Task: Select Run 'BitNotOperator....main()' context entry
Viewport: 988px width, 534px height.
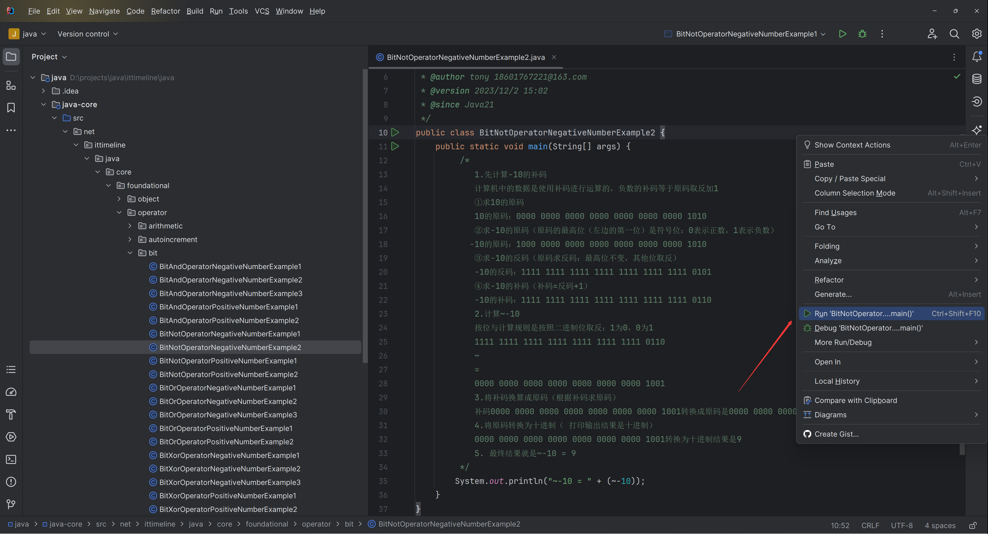Action: (x=892, y=313)
